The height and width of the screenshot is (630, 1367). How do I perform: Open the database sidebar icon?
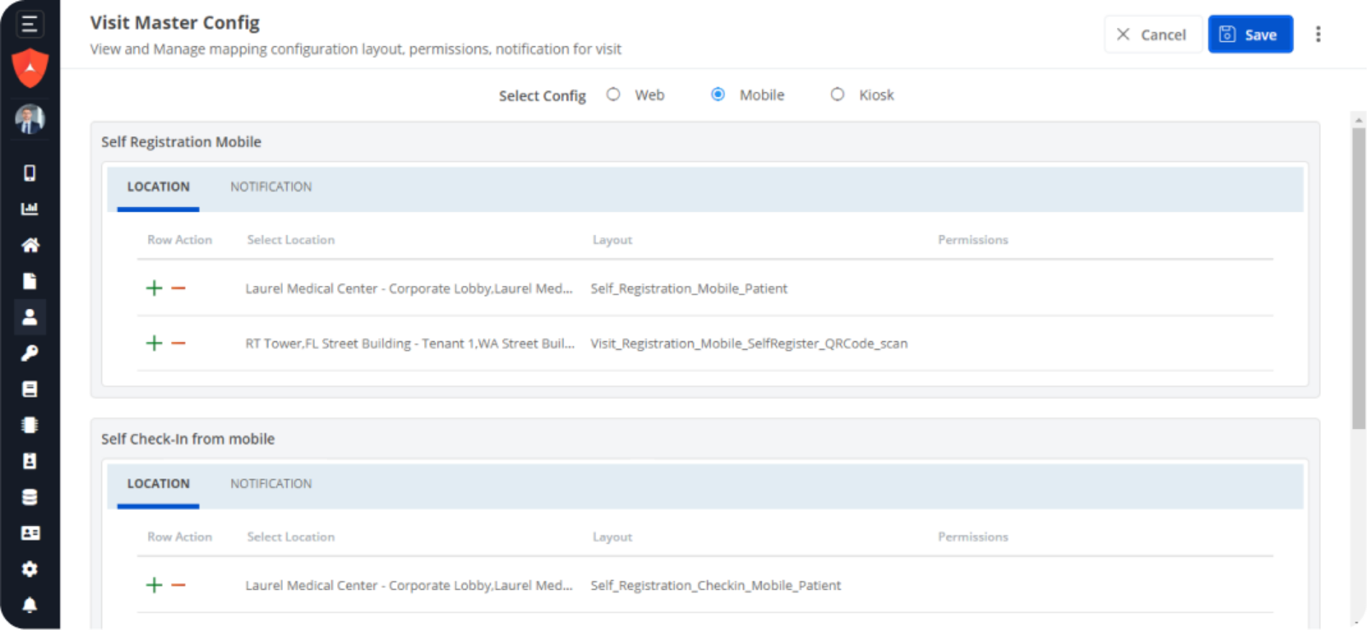tap(30, 497)
